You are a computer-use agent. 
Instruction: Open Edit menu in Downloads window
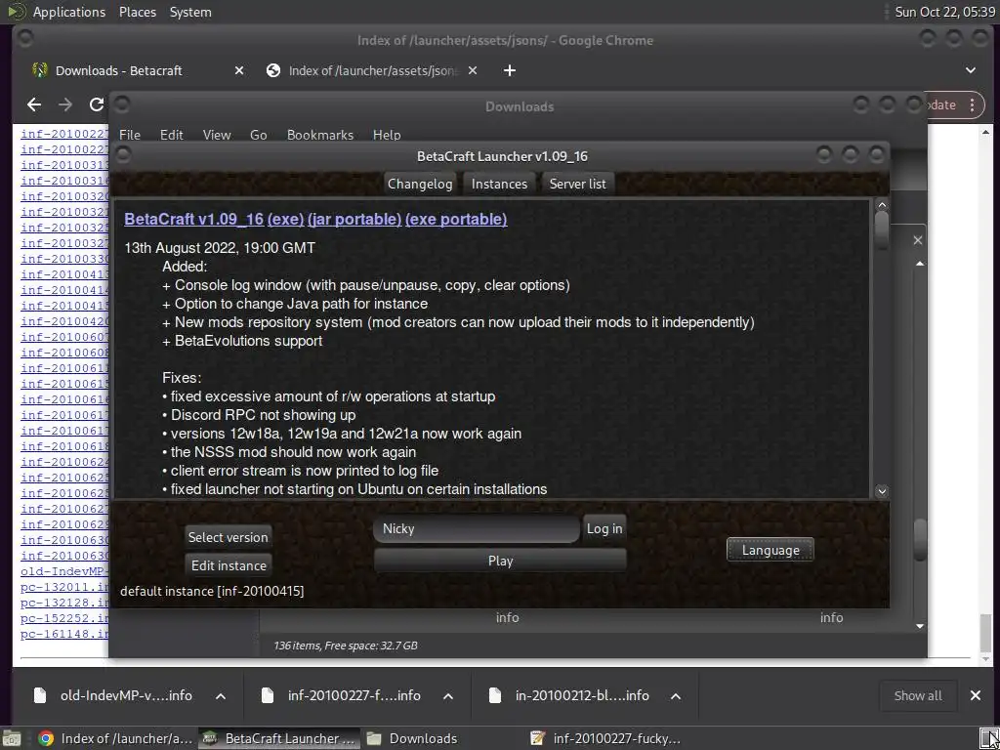pos(171,135)
